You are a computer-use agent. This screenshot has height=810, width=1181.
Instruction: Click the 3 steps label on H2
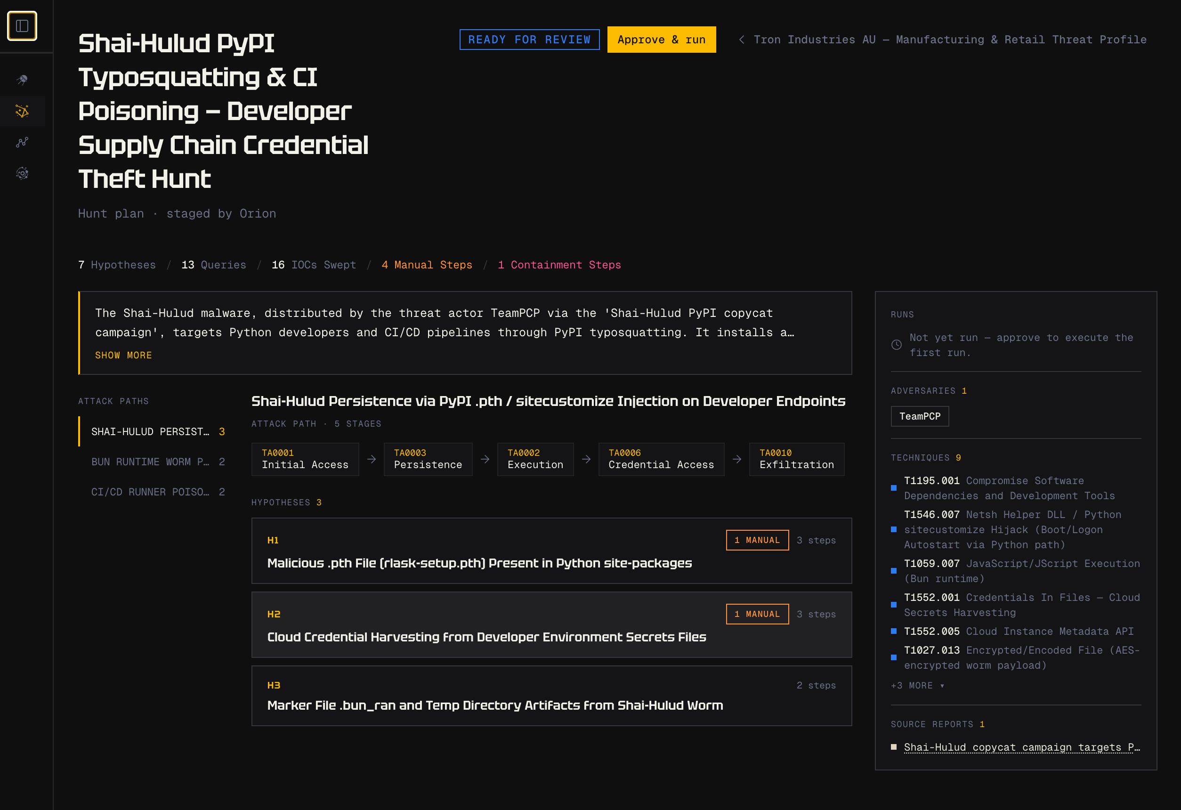click(816, 614)
